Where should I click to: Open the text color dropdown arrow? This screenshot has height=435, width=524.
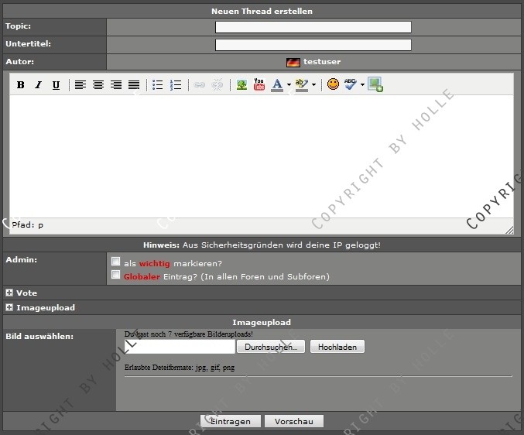(289, 85)
